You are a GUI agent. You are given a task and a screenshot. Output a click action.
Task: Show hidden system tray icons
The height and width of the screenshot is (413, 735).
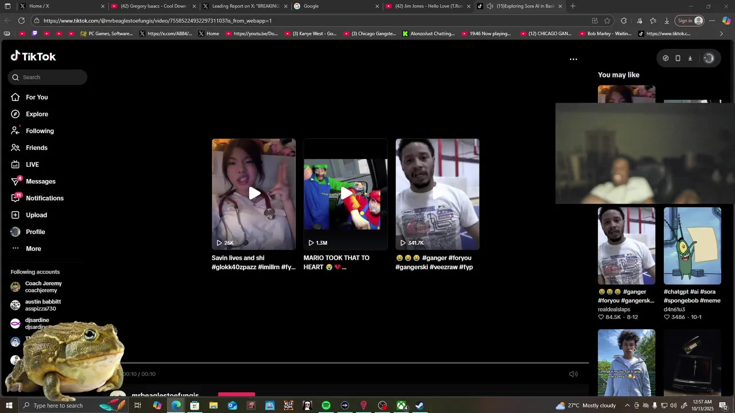point(626,406)
